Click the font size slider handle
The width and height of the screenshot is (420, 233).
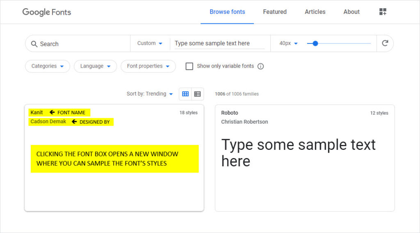[315, 43]
